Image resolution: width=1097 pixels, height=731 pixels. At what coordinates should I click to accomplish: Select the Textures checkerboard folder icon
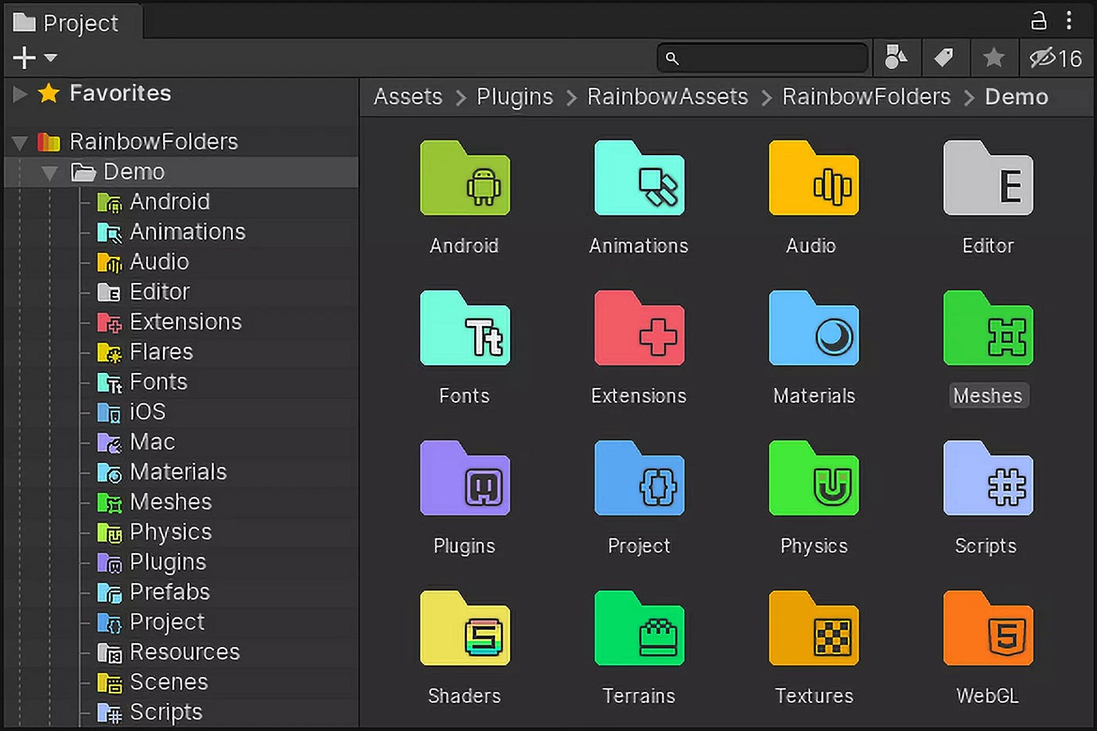(813, 628)
